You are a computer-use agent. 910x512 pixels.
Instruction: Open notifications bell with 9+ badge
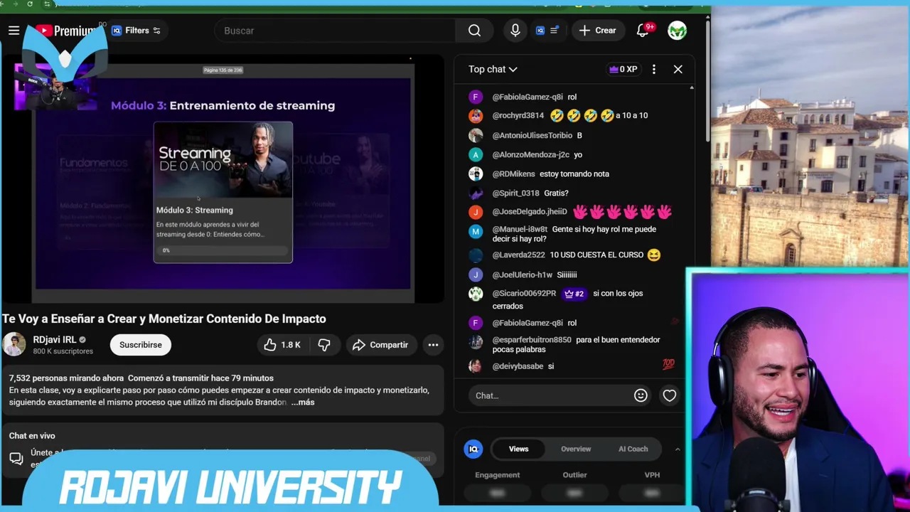coord(643,31)
